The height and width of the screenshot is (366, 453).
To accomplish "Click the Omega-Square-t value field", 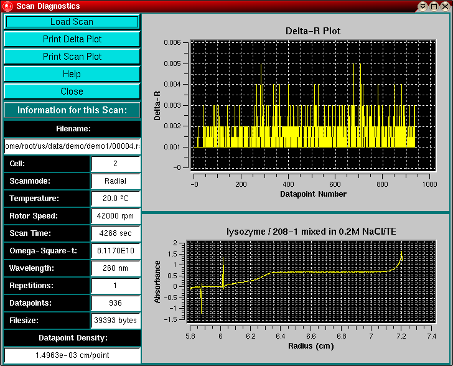I will click(x=115, y=251).
